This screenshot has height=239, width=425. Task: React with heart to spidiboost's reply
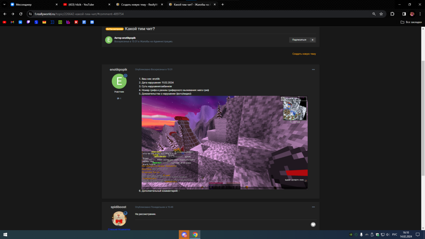(313, 225)
